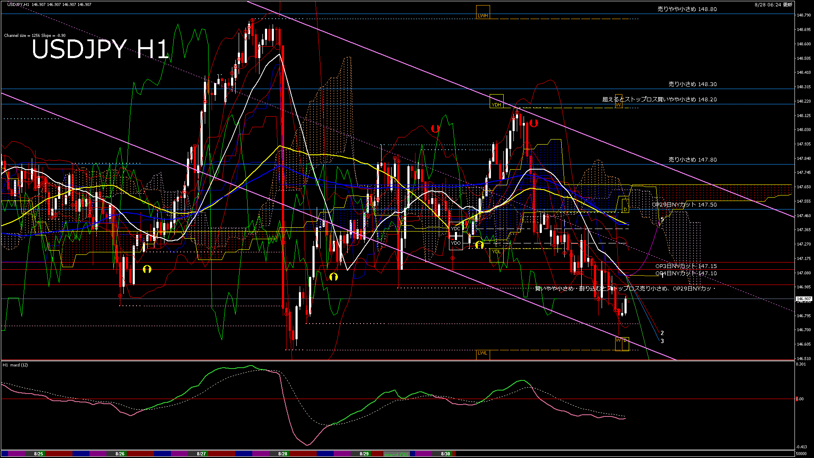Toggle the macd ON button

coord(396,454)
